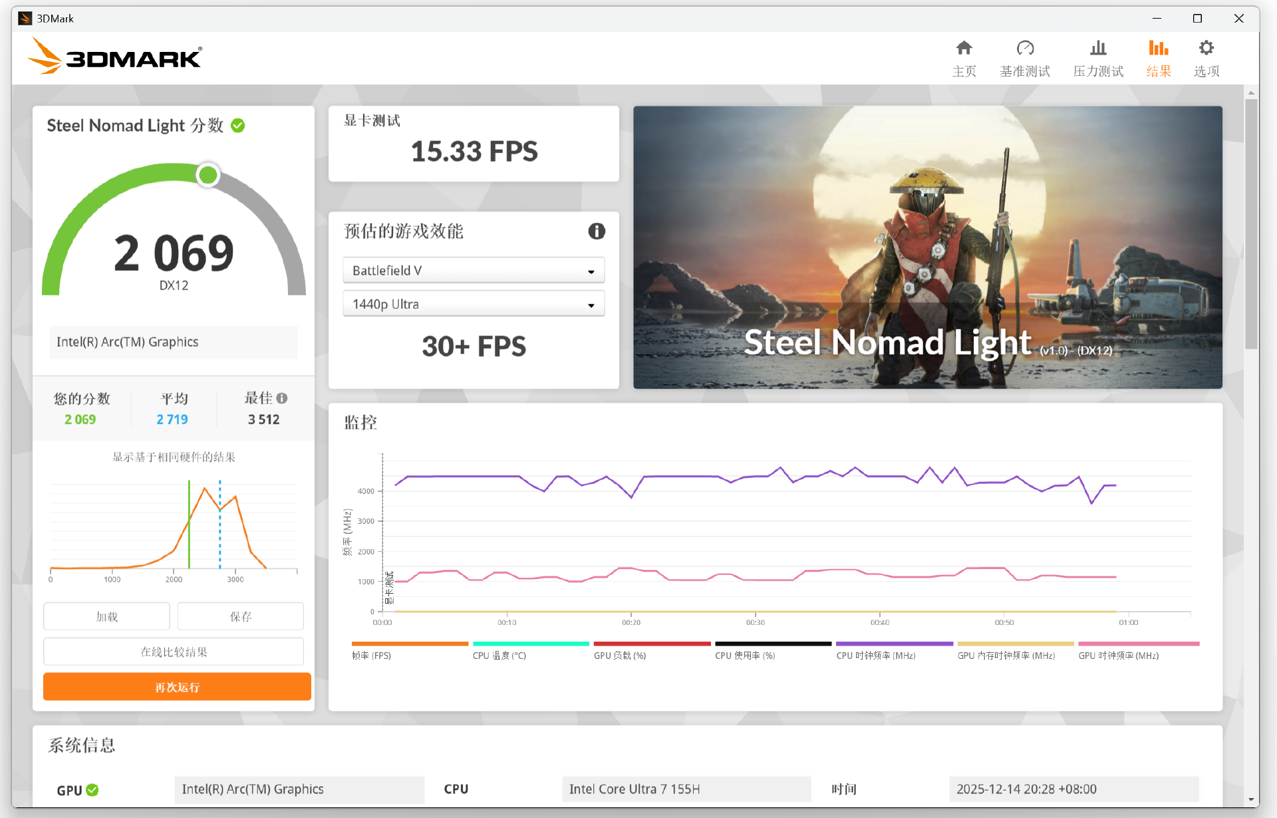Click the CPU 时钟频率 purple legend swatch
Image resolution: width=1277 pixels, height=818 pixels.
click(x=893, y=644)
